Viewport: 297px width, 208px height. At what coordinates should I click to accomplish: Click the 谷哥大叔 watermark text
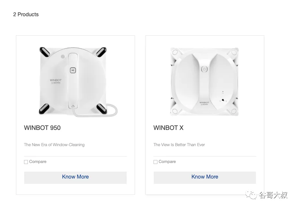[273, 195]
